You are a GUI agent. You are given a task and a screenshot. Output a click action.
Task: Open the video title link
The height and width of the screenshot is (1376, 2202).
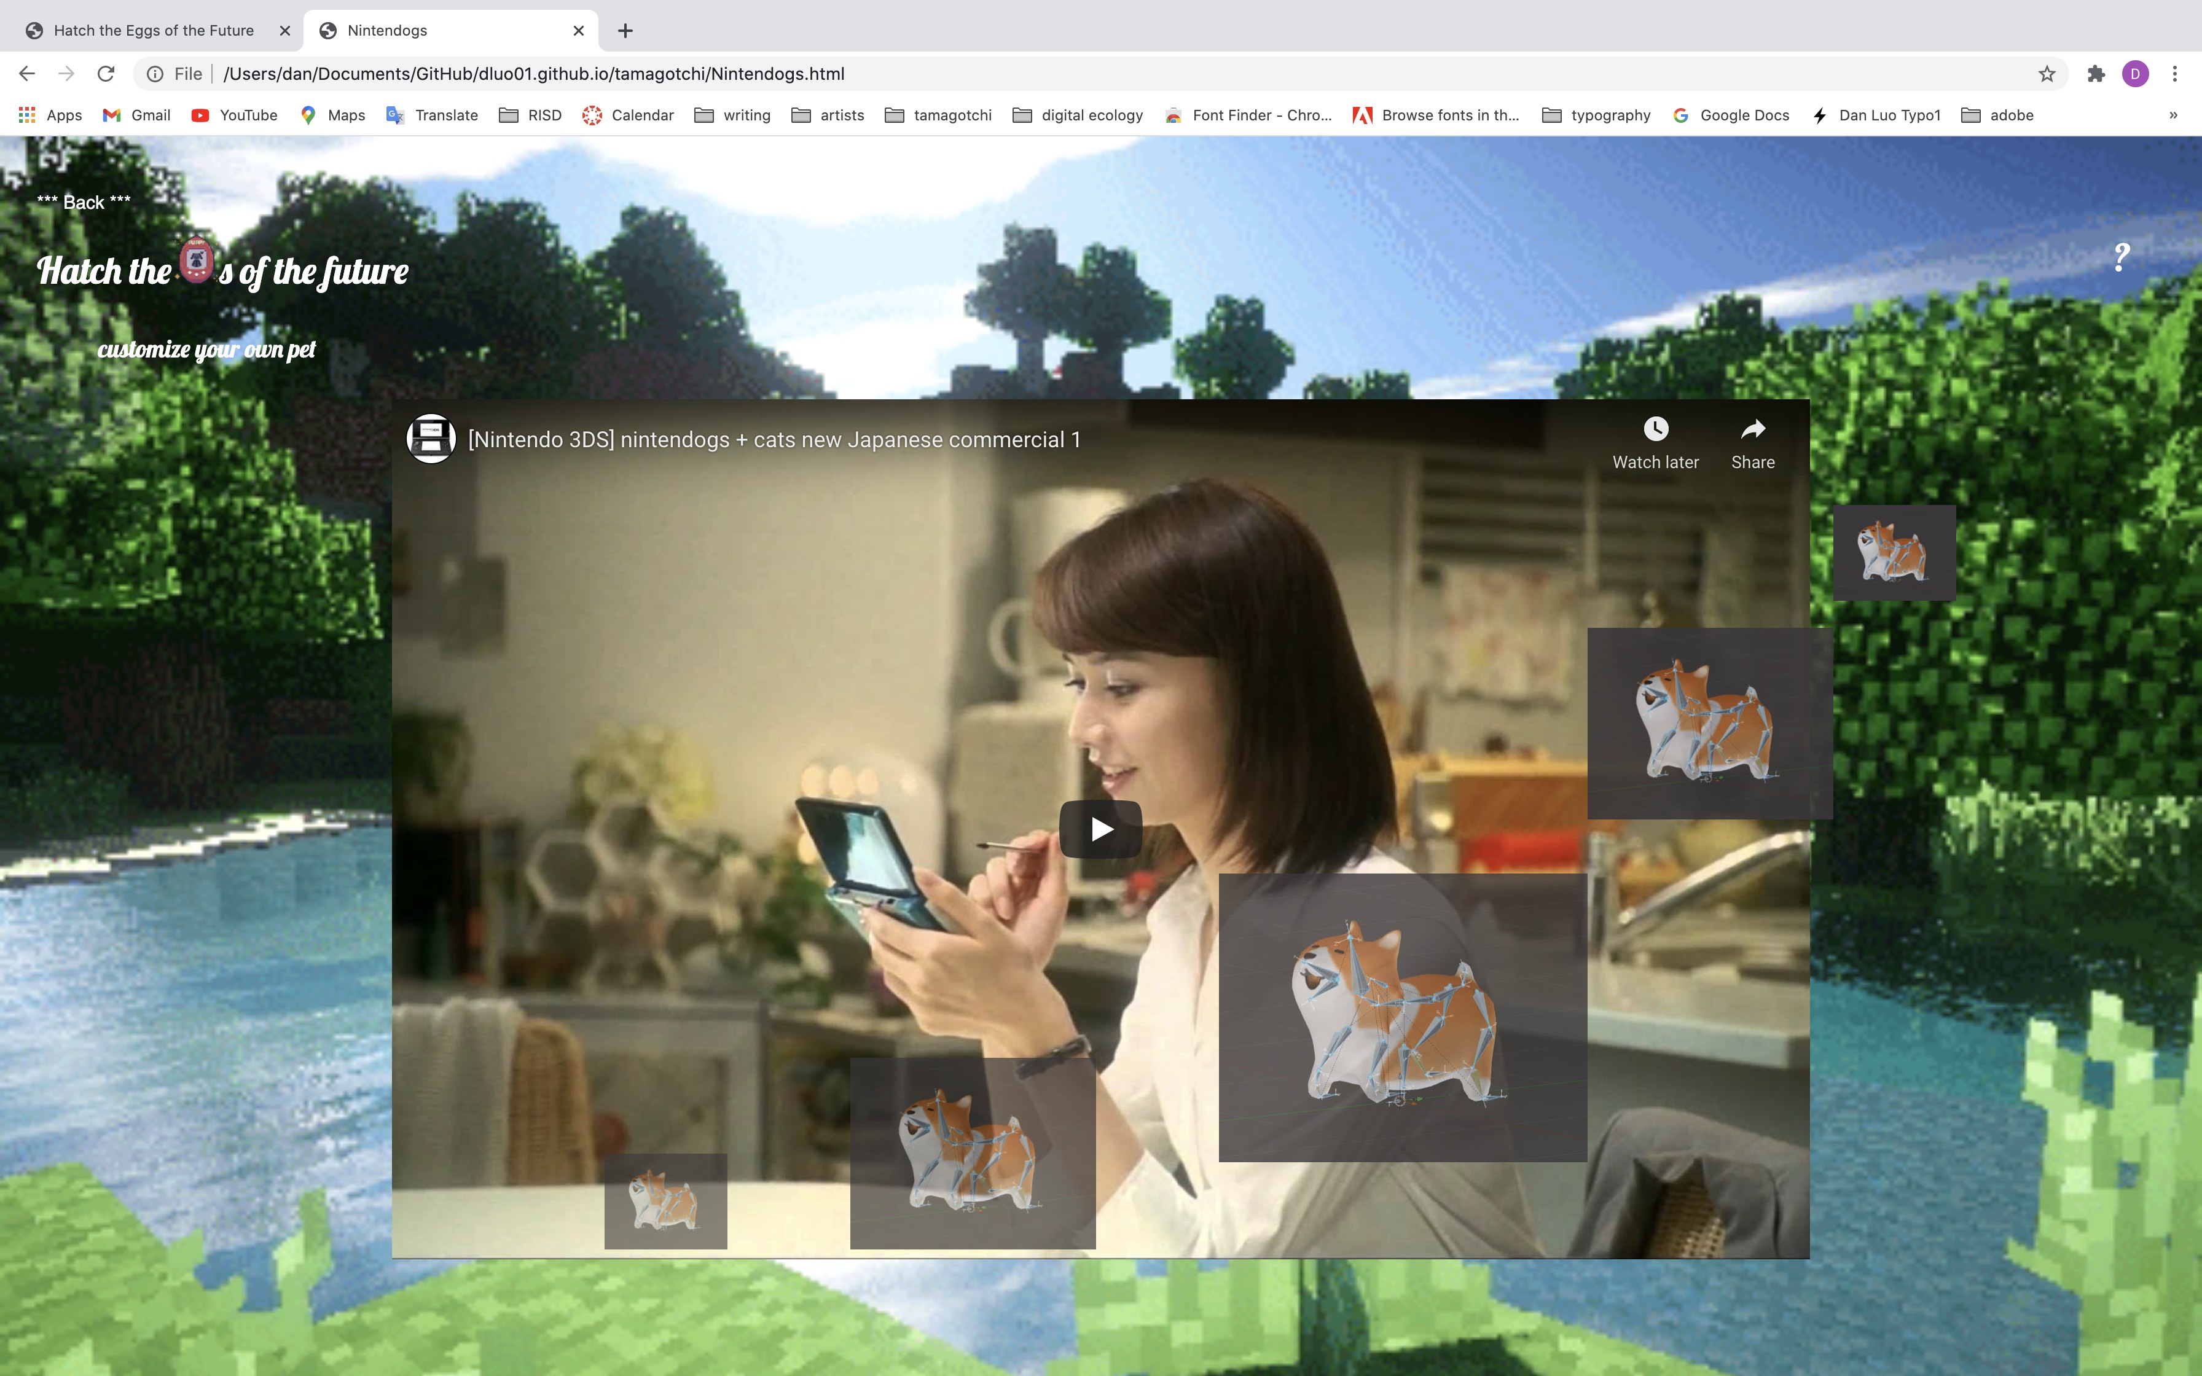click(x=774, y=440)
